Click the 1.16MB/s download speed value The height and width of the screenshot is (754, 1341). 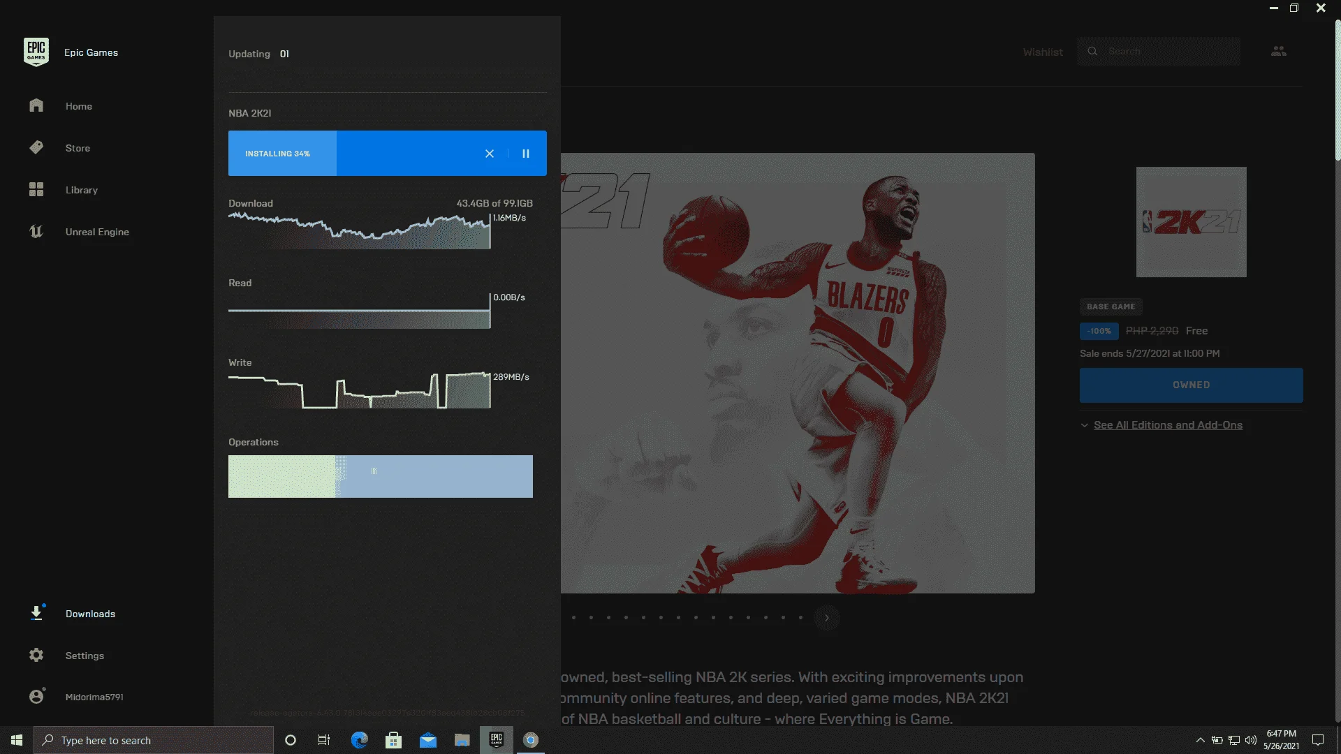coord(510,218)
